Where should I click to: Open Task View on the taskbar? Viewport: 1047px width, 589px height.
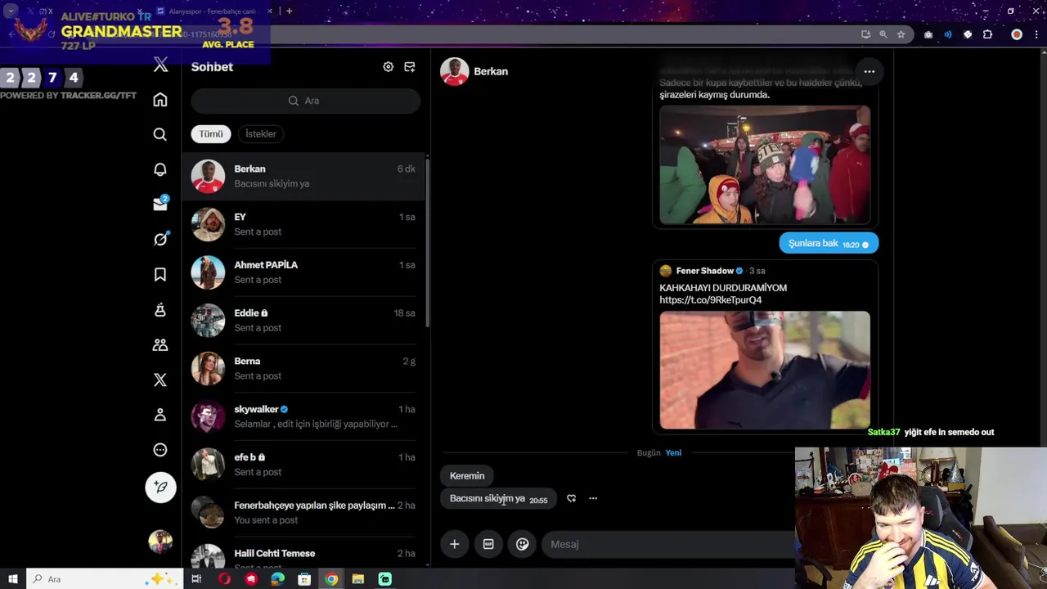[196, 579]
